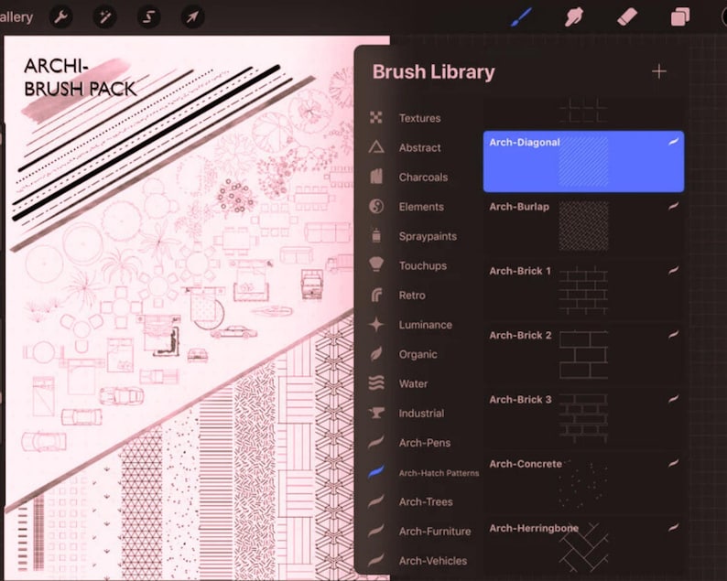Click the Organic leaf icon

376,354
